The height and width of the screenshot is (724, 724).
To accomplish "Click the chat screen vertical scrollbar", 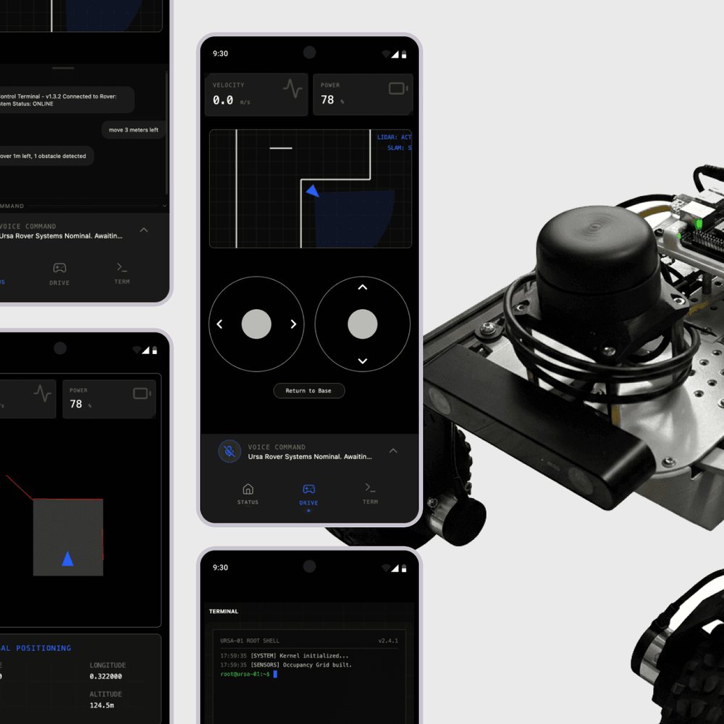I will tap(167, 133).
